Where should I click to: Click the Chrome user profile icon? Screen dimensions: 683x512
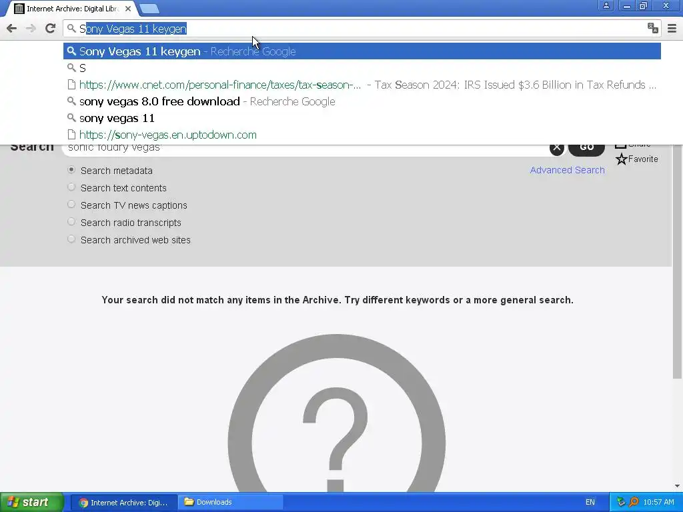[x=606, y=5]
